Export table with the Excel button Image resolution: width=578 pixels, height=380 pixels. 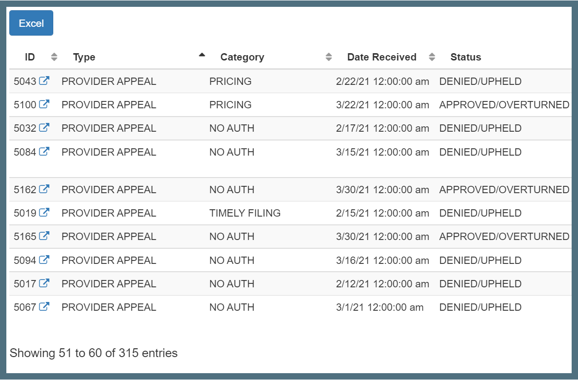tap(31, 23)
